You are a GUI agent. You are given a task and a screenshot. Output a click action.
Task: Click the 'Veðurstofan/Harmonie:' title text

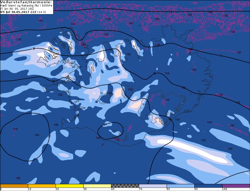26,2
